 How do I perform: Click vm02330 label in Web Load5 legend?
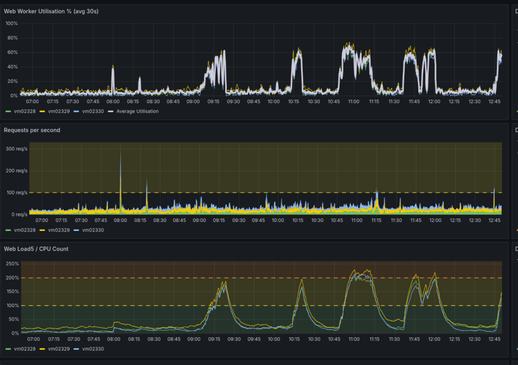[92, 349]
